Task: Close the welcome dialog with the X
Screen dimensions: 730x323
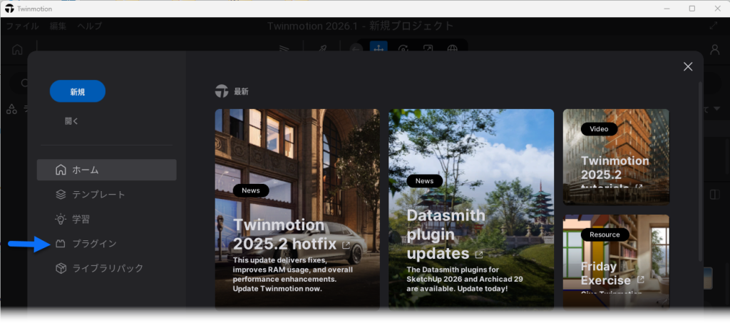Action: [688, 66]
